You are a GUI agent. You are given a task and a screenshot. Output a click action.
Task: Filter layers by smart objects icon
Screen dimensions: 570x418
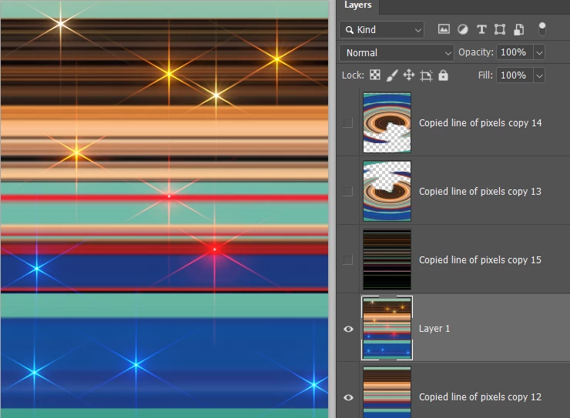coord(518,29)
